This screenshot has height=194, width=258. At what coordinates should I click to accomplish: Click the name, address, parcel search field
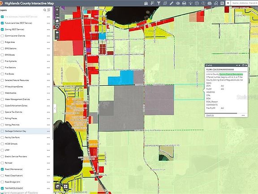pyautogui.click(x=244, y=3)
